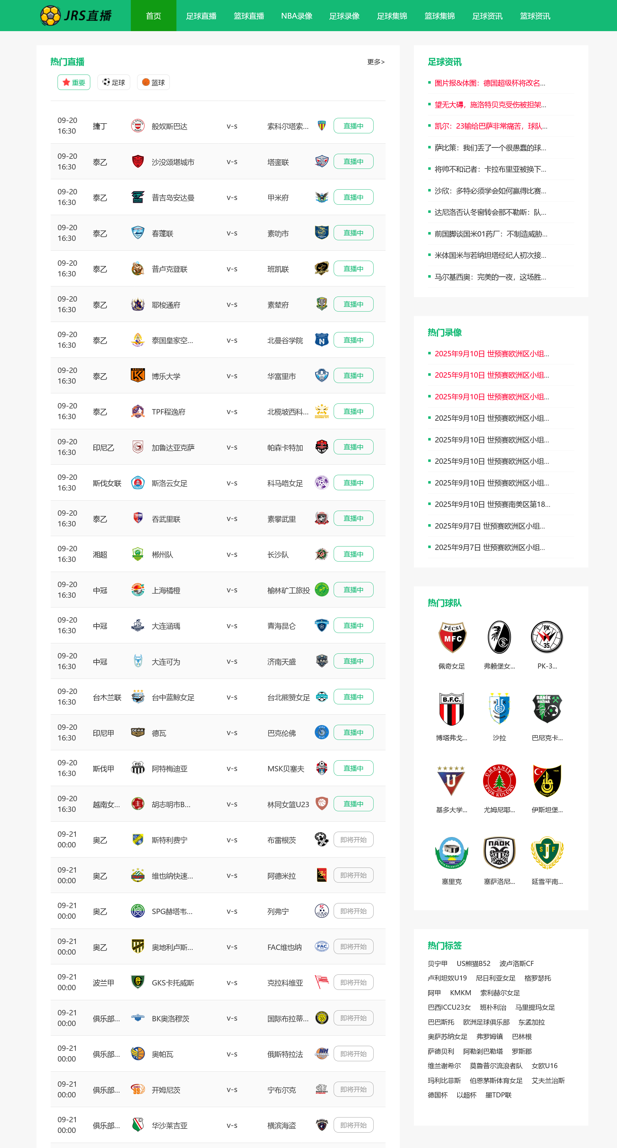Switch to the 足球直播 nav tab
The width and height of the screenshot is (617, 1148).
coord(201,16)
